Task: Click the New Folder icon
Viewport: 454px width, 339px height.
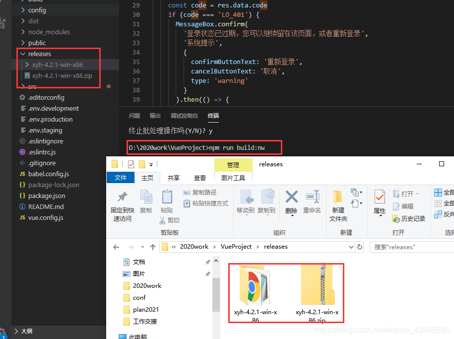Action: click(x=337, y=197)
